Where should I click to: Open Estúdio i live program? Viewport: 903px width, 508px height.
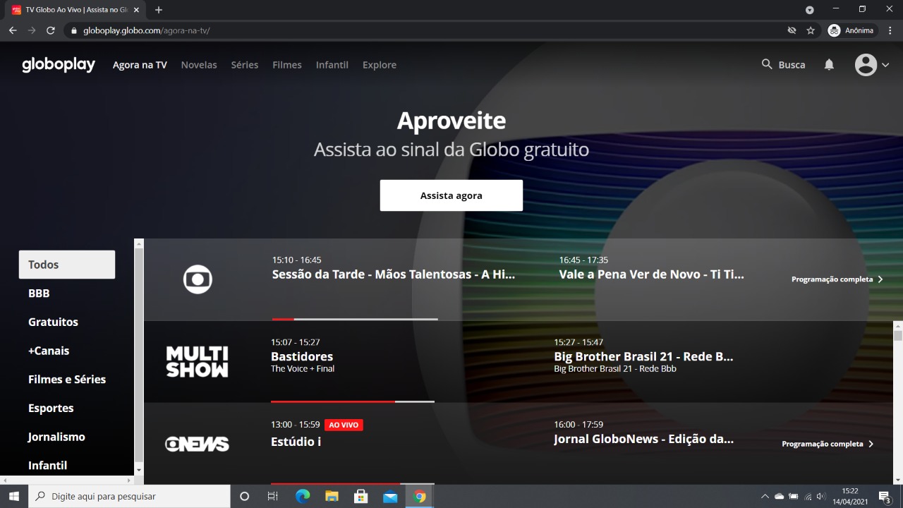[296, 442]
